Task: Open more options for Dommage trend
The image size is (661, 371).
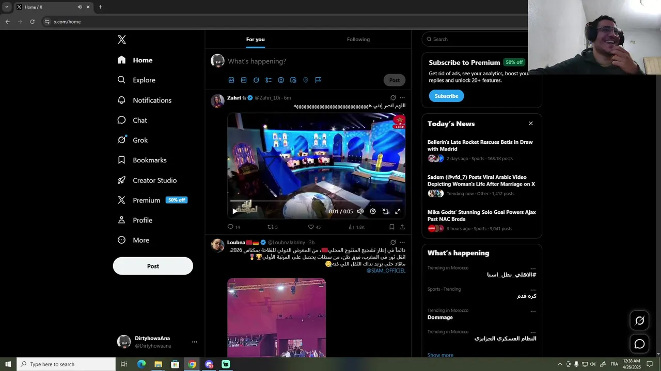Action: click(x=532, y=311)
